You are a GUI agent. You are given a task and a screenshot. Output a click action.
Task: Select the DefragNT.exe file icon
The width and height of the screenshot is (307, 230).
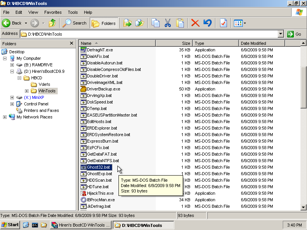tap(83, 50)
